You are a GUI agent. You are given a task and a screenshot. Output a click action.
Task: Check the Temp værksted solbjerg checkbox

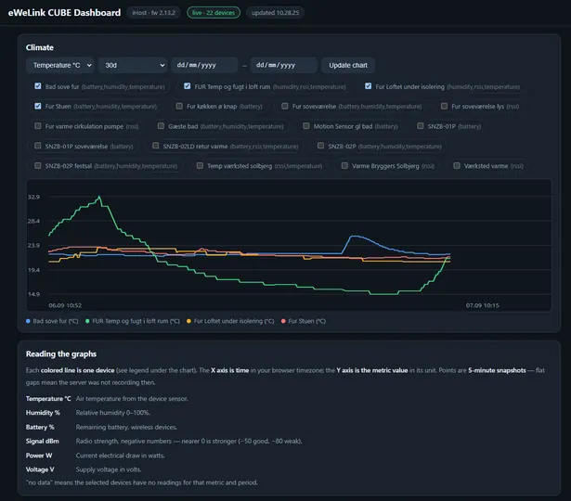click(x=200, y=165)
